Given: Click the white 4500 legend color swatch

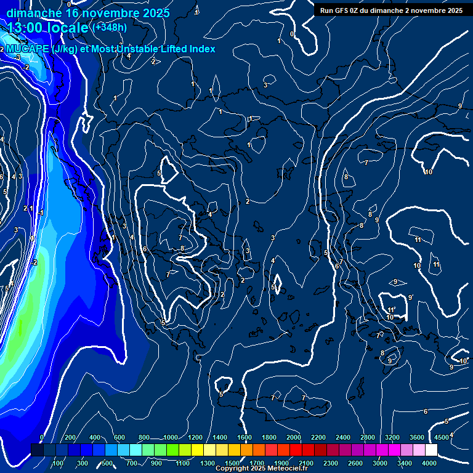Looking at the screenshot, I should click(431, 450).
